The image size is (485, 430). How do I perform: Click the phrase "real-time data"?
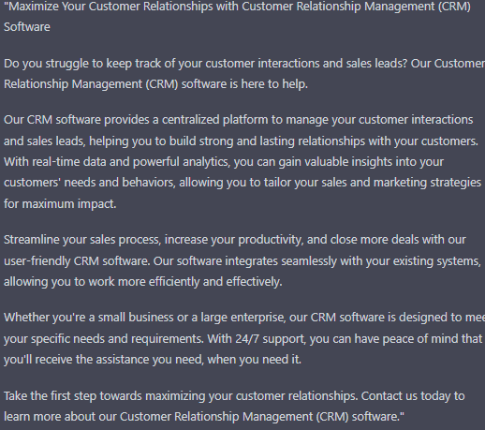click(69, 162)
